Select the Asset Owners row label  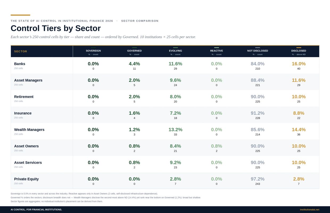pos(26,146)
